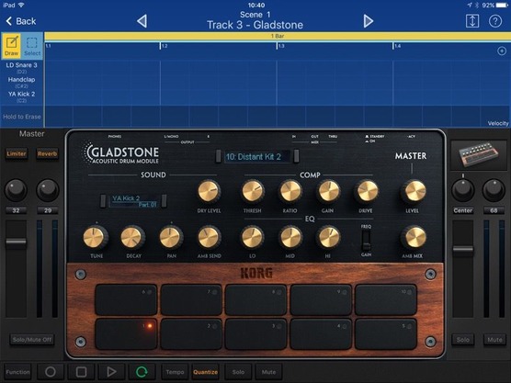Hit drum pad 7
The height and width of the screenshot is (383, 511).
tap(191, 300)
